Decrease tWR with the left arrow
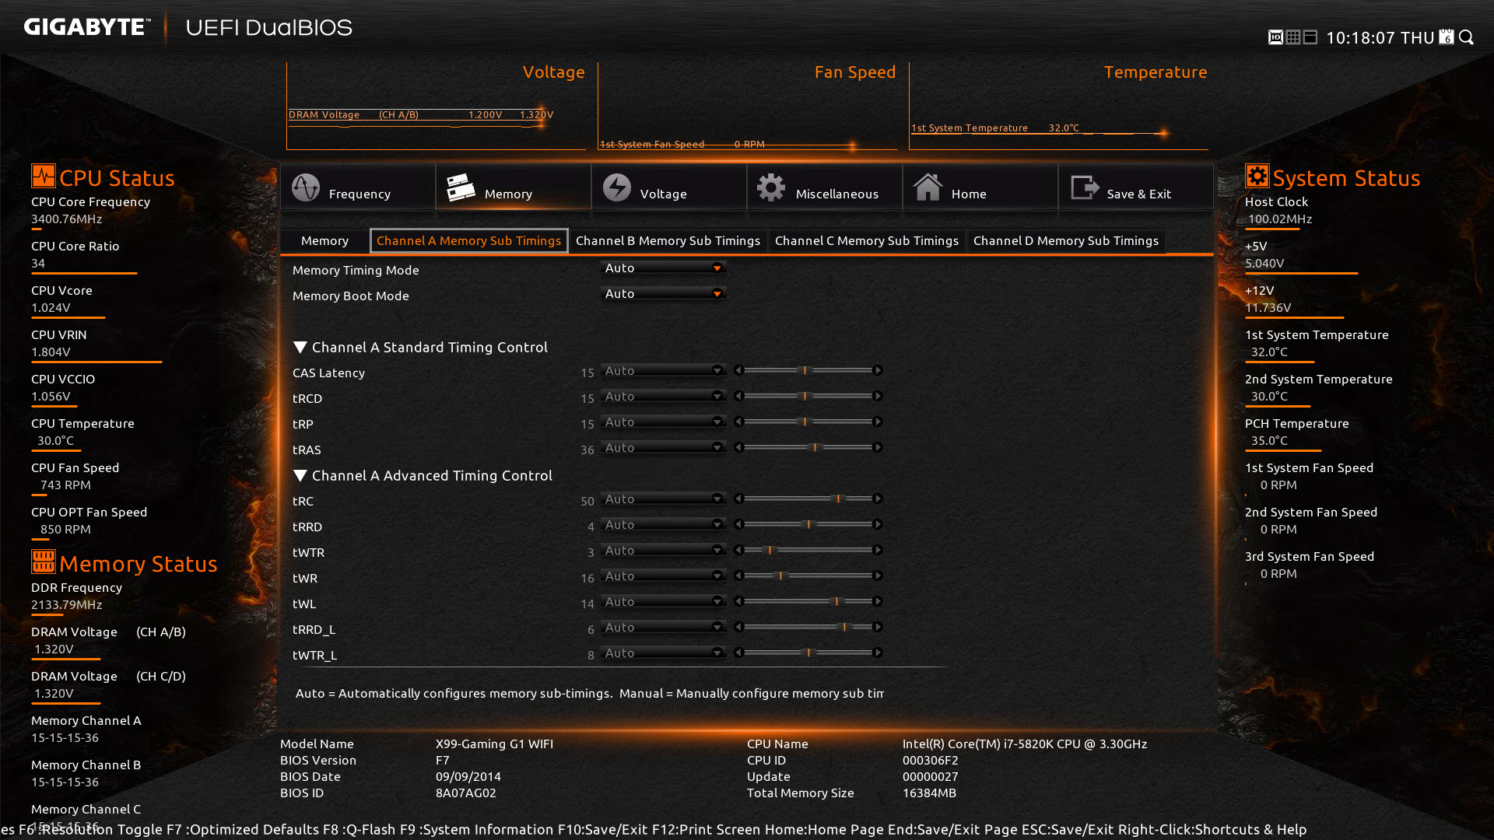The width and height of the screenshot is (1494, 840). coord(739,576)
